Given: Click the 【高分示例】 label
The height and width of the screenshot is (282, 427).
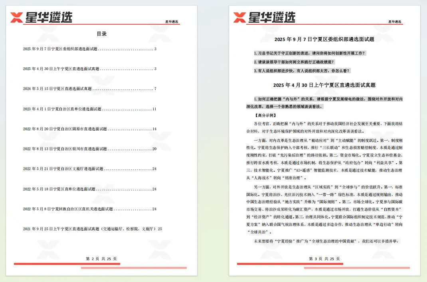Looking at the screenshot, I should [265, 116].
